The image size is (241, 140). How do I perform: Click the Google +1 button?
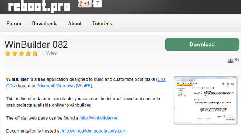[85, 3]
